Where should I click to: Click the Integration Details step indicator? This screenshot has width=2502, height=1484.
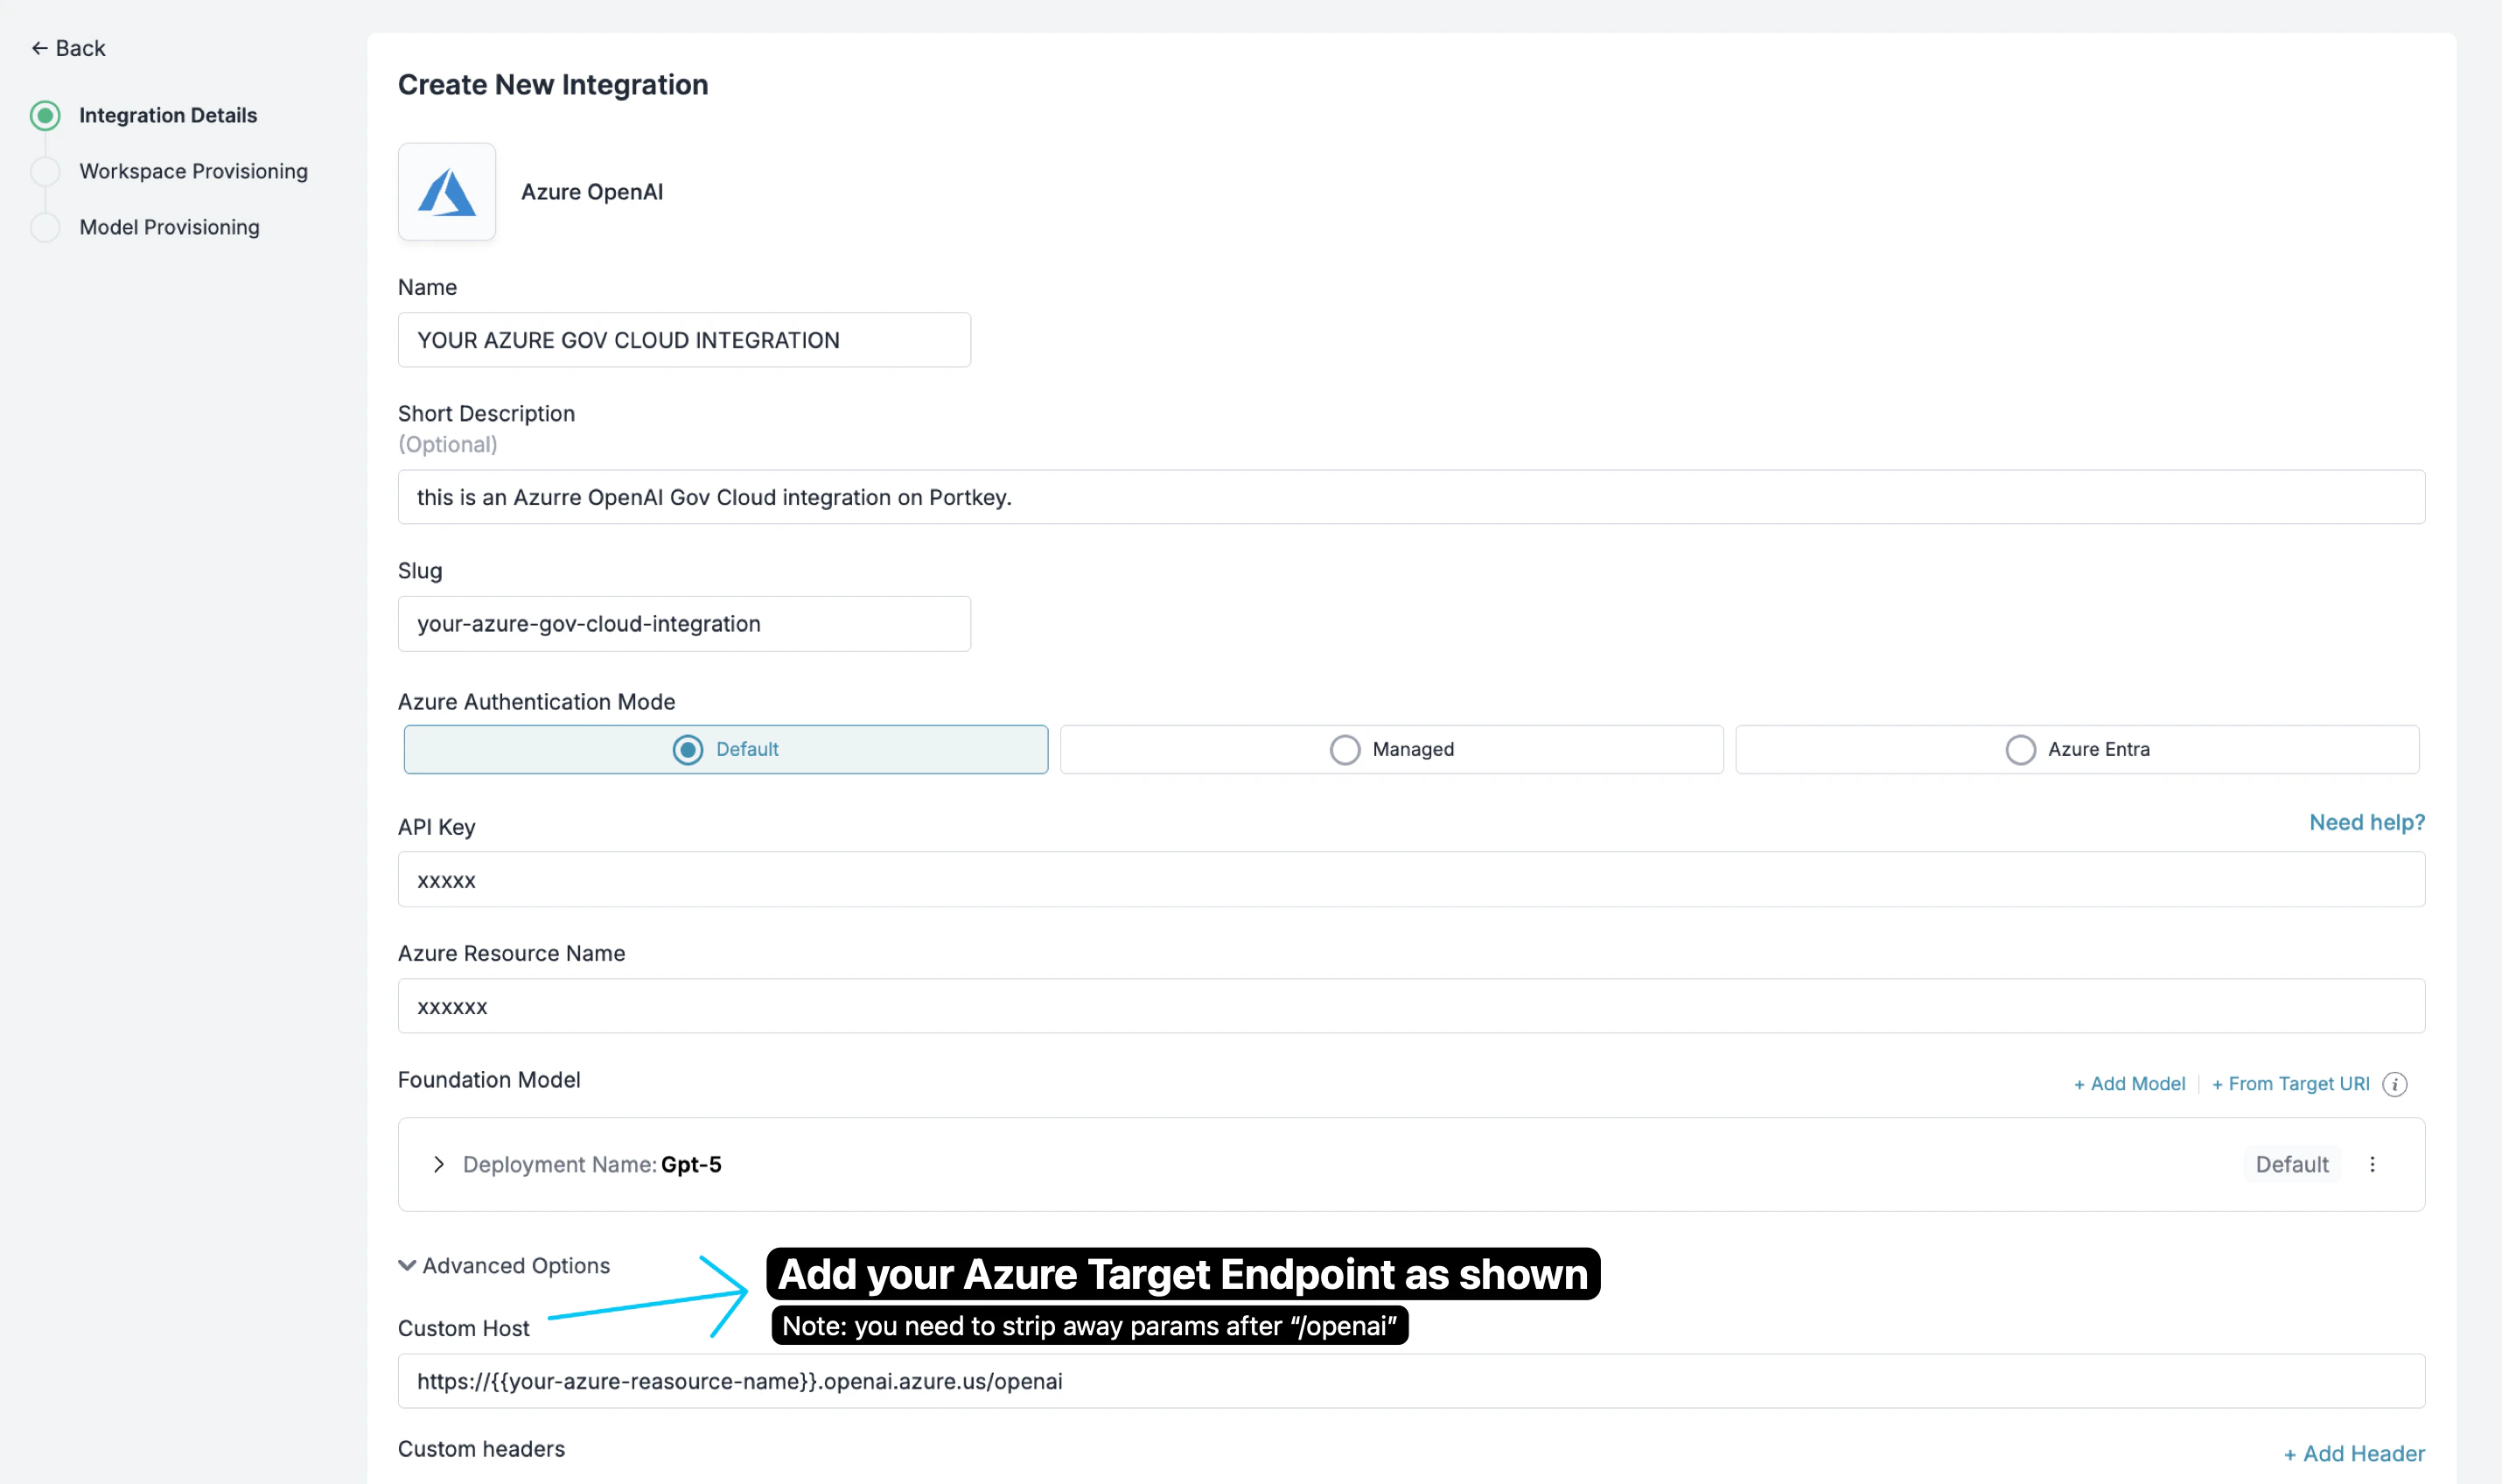[x=45, y=115]
